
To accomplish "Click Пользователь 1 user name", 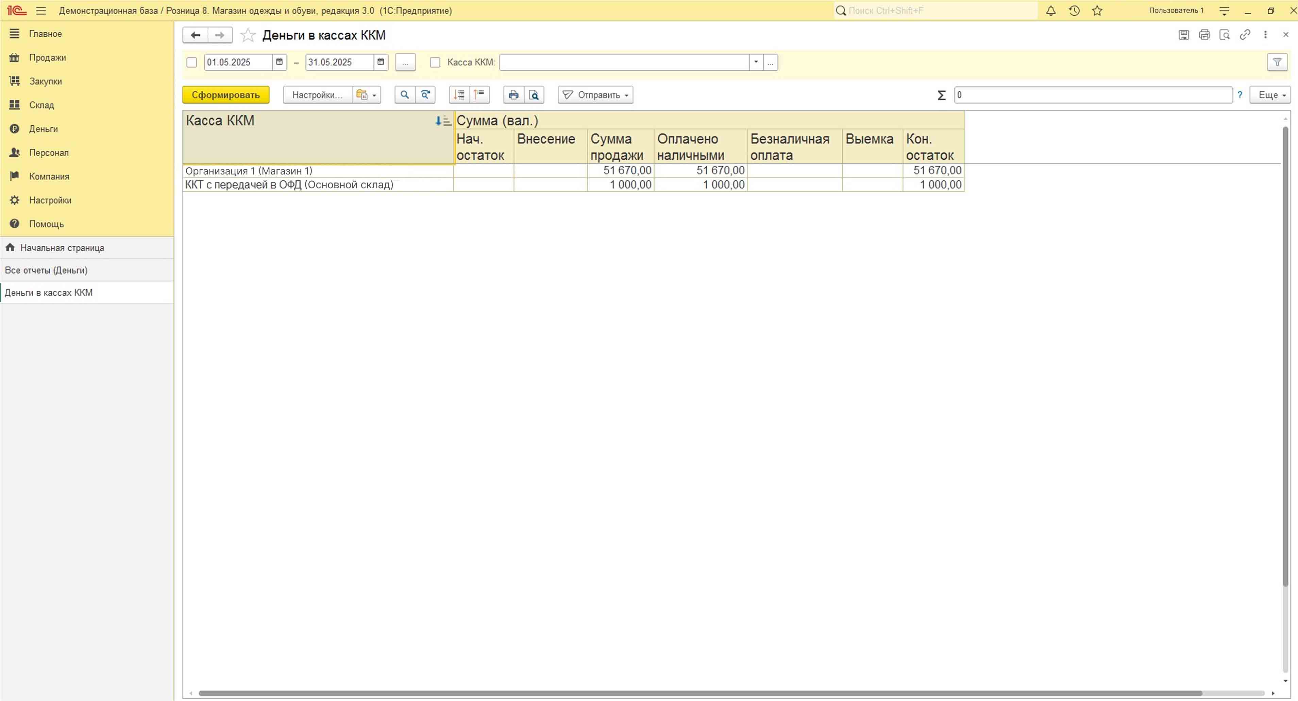I will click(1176, 11).
